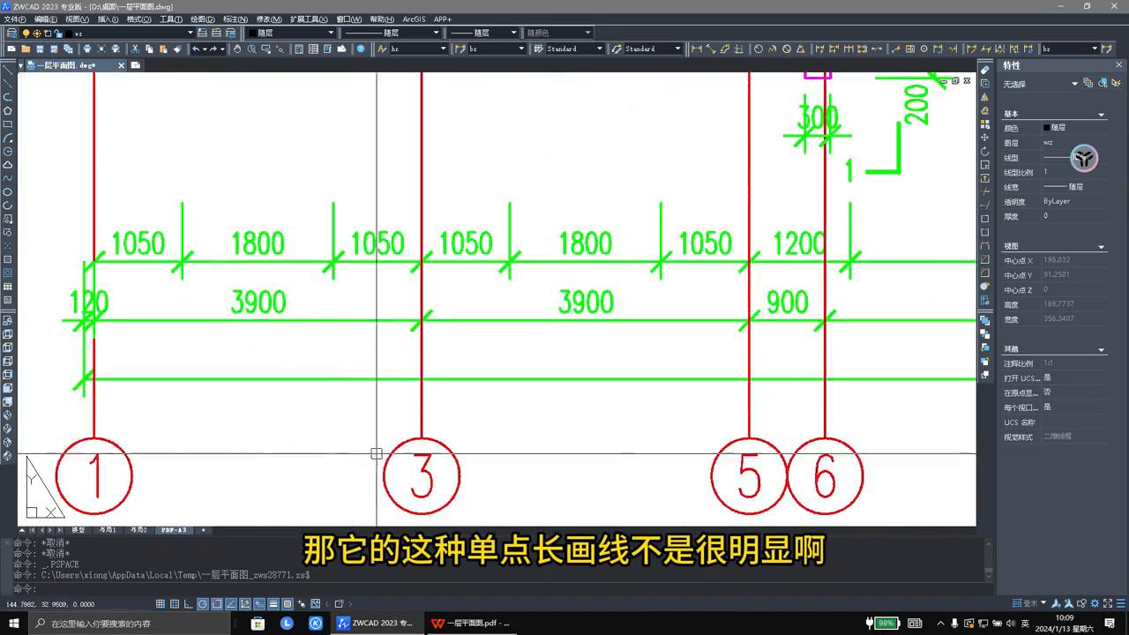Toggle Object Snap in status bar
The height and width of the screenshot is (635, 1129).
click(217, 604)
